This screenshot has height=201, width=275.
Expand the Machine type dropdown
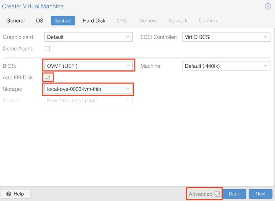pyautogui.click(x=226, y=66)
